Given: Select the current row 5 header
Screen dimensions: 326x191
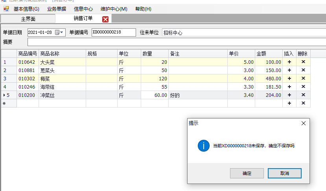Looking at the screenshot, I should pyautogui.click(x=9, y=95).
